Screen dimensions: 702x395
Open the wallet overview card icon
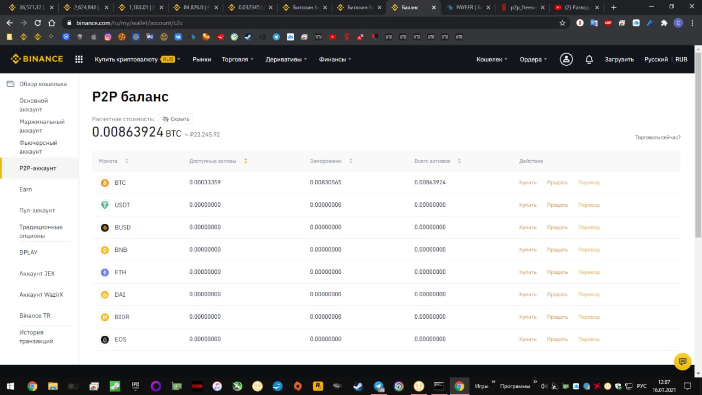click(10, 84)
